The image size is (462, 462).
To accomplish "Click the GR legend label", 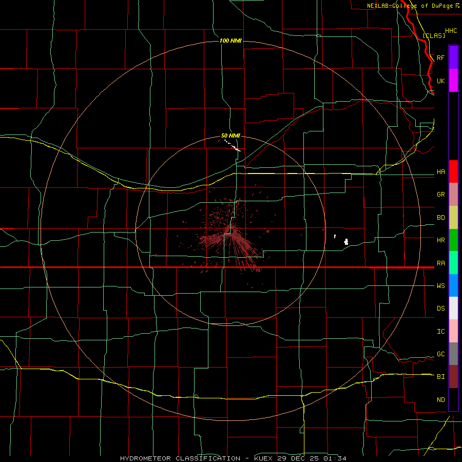I will 441,195.
